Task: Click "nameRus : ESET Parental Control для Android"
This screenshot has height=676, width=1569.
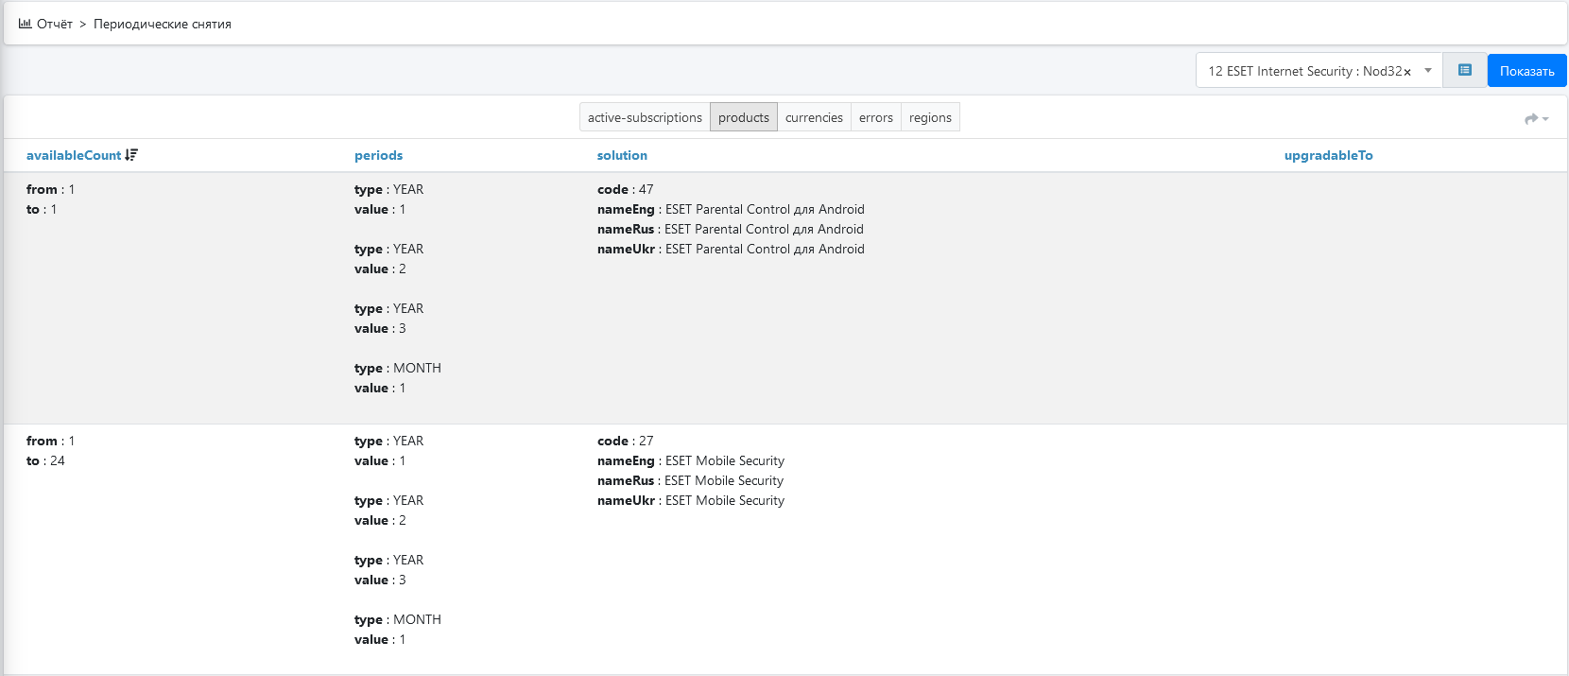Action: (731, 229)
